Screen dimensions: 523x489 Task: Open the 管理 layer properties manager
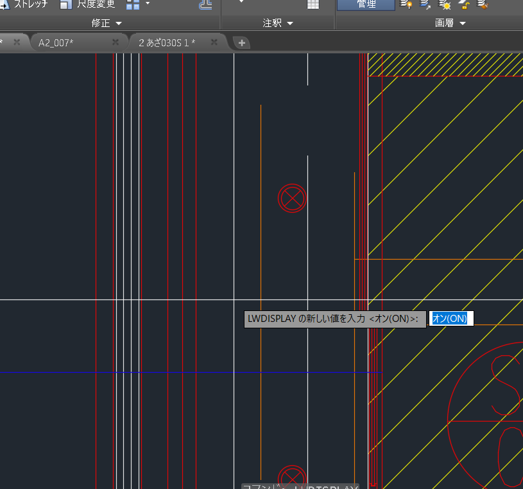point(366,4)
